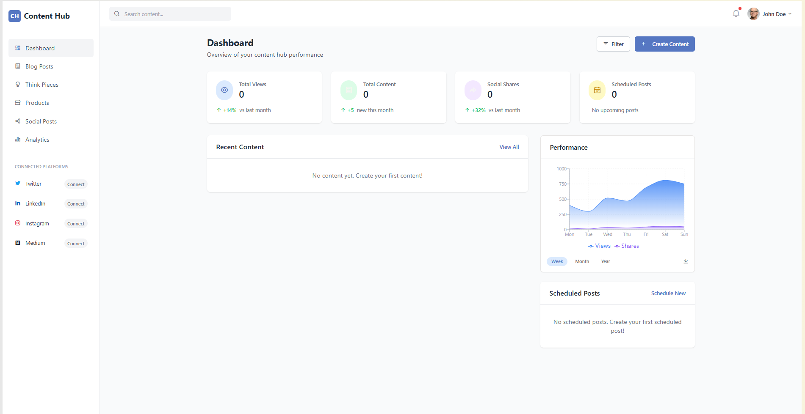Click the notification bell icon
This screenshot has height=414, width=805.
coord(736,14)
